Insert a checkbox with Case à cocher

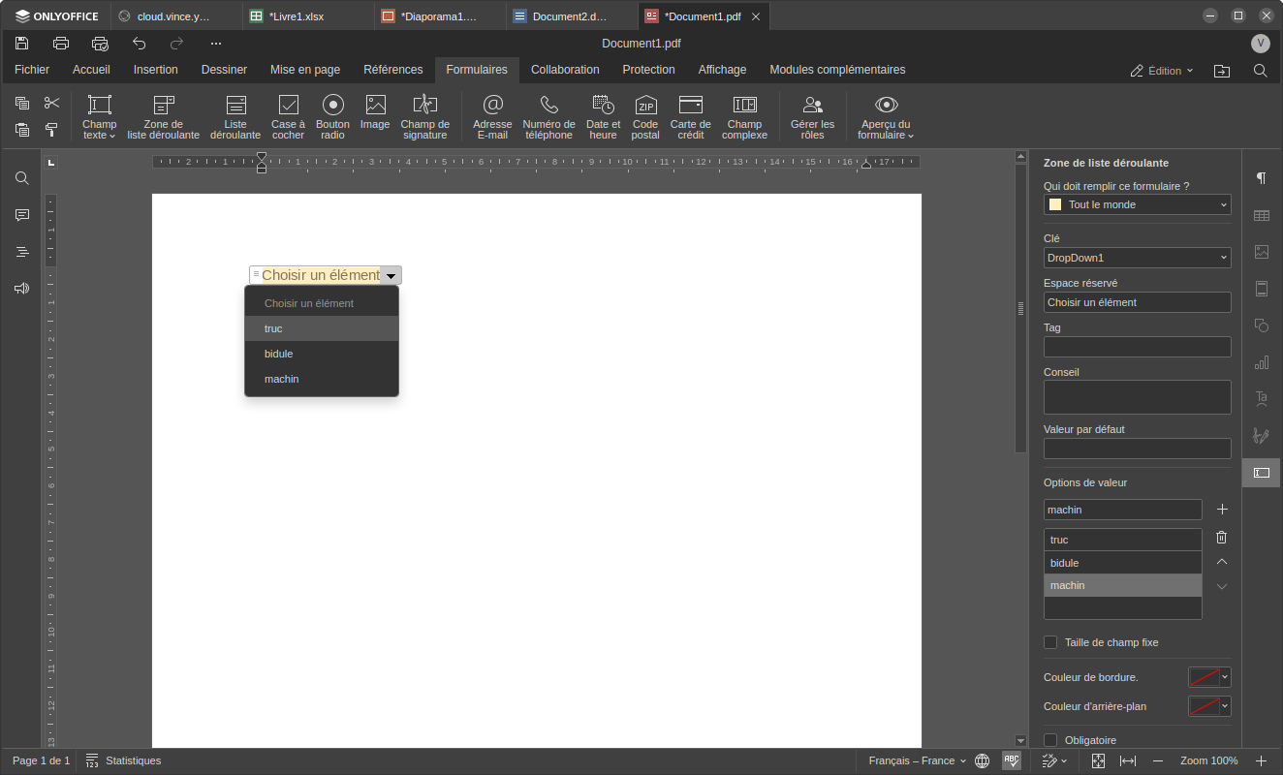288,116
